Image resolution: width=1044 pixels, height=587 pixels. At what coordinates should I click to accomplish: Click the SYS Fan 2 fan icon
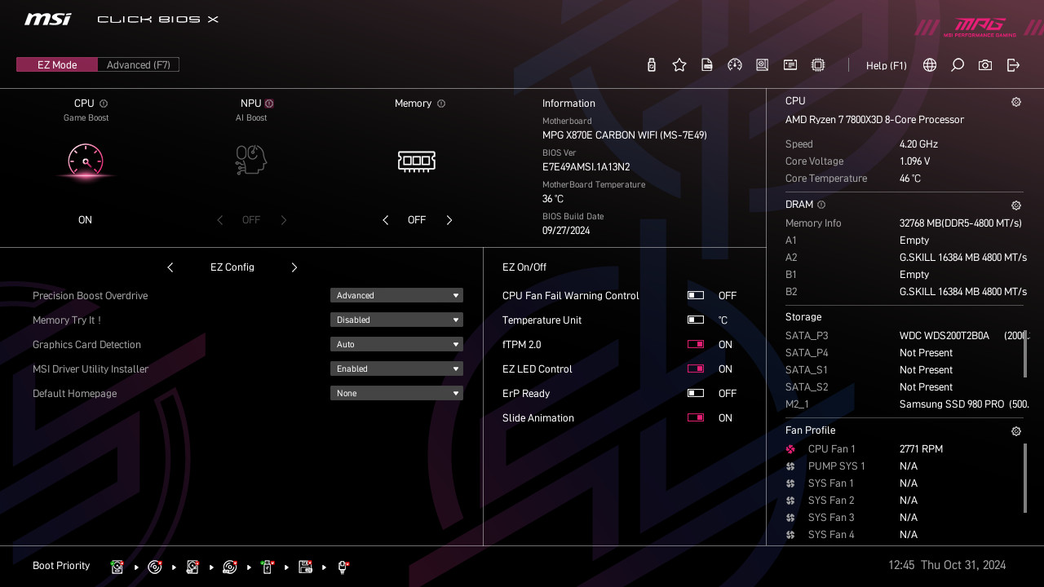[x=790, y=501]
